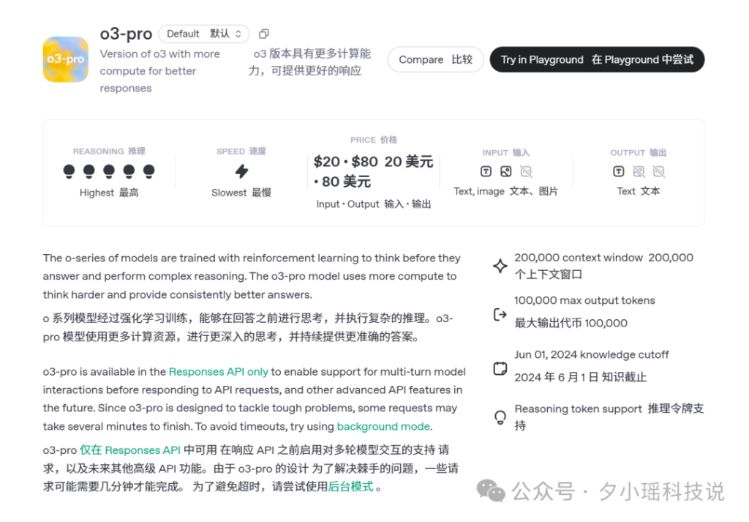Viewport: 749px width, 522px height.
Task: Click the sparkle icon beside context window
Action: [500, 266]
